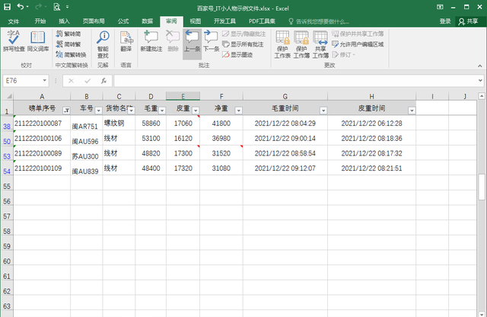Click the fx insert function icon
This screenshot has height=317, width=487.
click(103, 80)
